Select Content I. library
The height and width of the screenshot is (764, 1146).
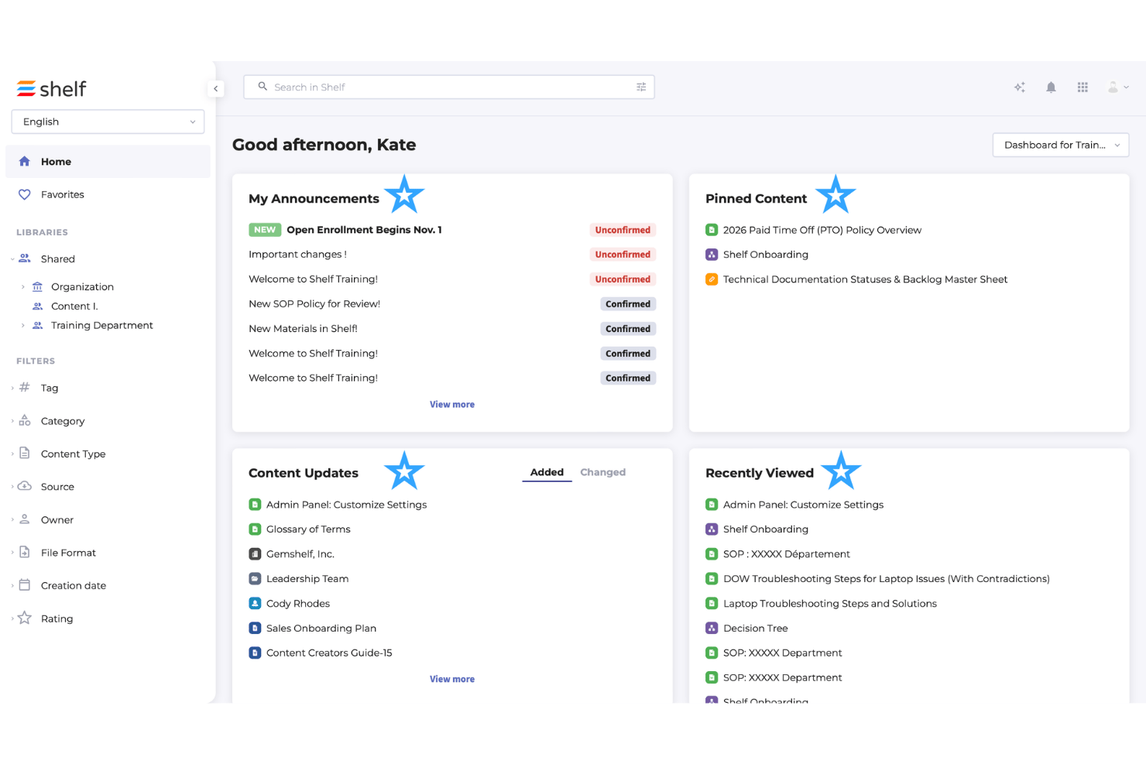click(x=74, y=307)
